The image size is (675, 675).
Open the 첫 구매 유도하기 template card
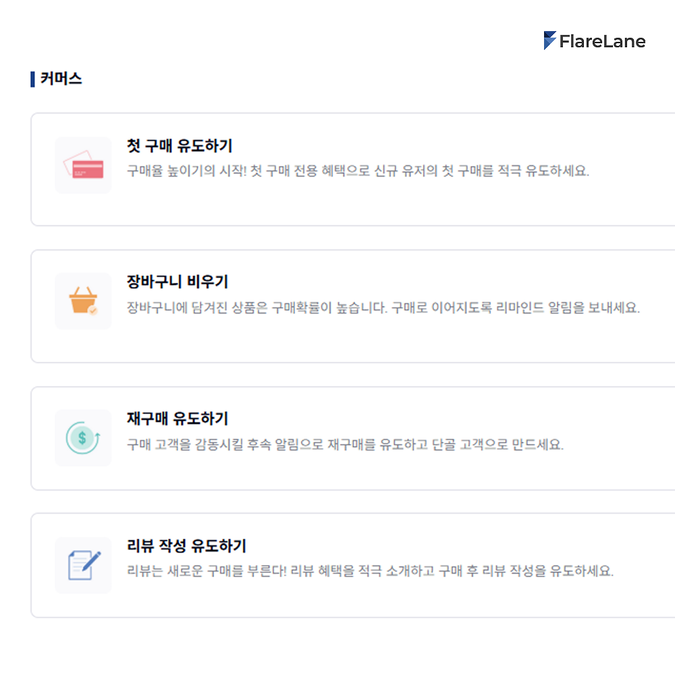click(353, 169)
